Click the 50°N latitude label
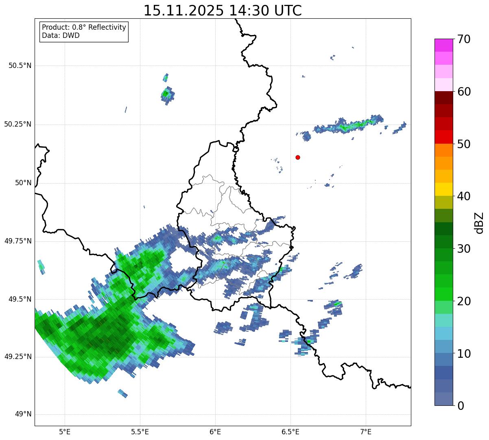 23,183
